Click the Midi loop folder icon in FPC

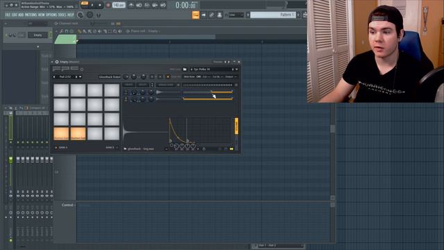[x=185, y=69]
